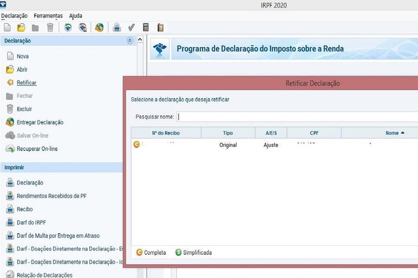
Task: Click the second arrows toolbar icon beside calculator group
Action: 82,27
